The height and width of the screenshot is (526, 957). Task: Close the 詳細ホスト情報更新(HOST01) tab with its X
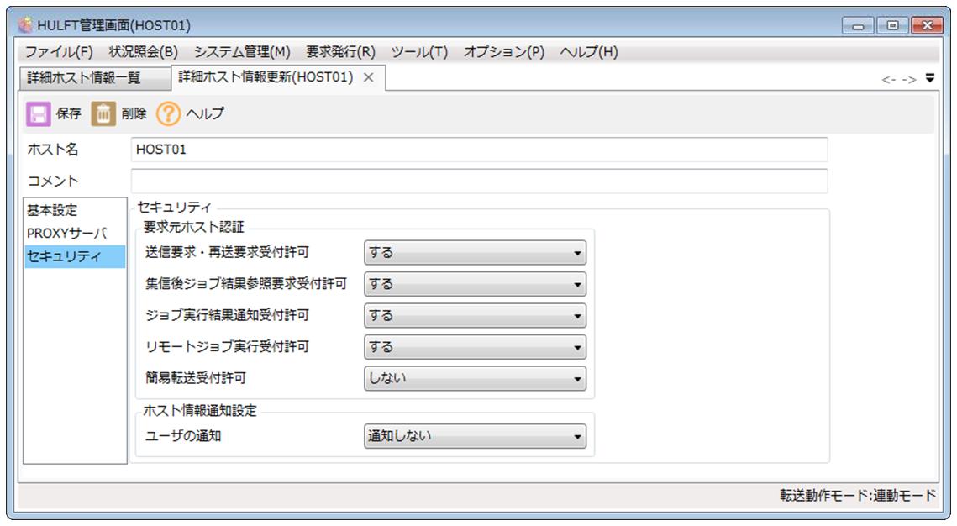click(368, 77)
